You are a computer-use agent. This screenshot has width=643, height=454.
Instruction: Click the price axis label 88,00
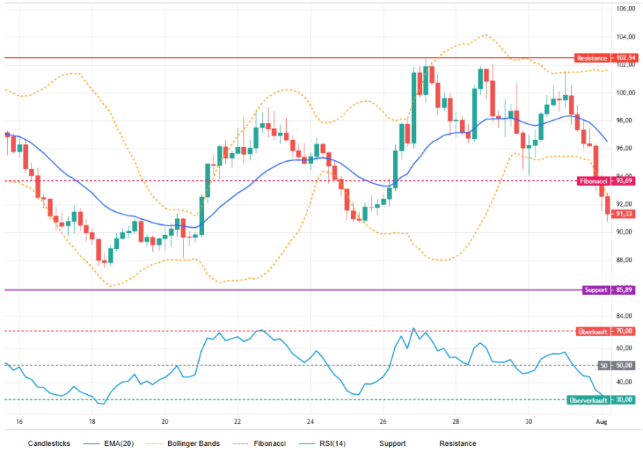[x=625, y=260]
